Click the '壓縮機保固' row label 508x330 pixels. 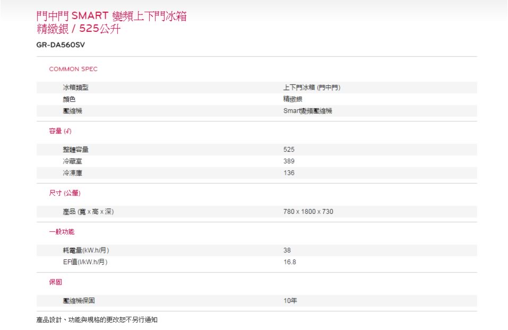tap(79, 300)
